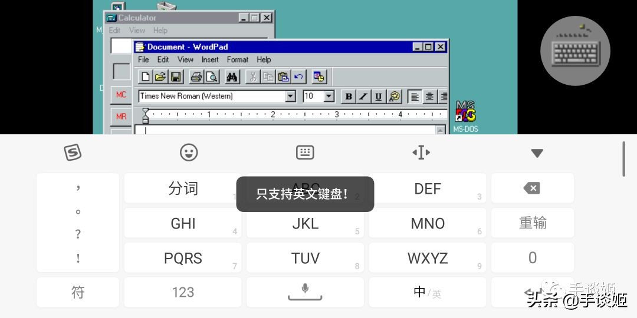The width and height of the screenshot is (637, 318).
Task: Toggle underline formatting in WordPad
Action: [378, 97]
